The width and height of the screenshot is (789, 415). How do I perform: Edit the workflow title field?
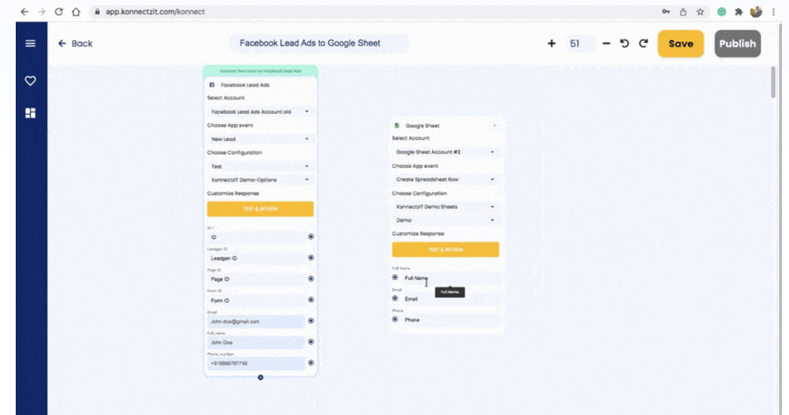[320, 43]
